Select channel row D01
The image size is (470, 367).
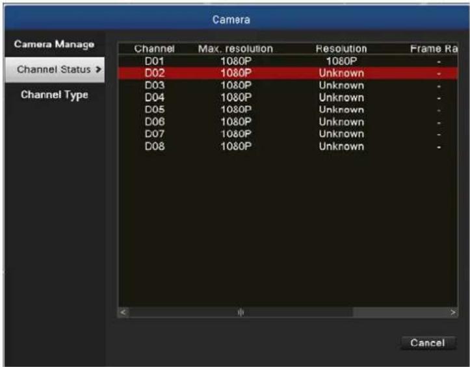(288, 62)
